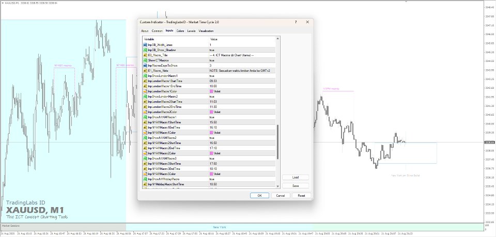496x237 pixels.
Task: Click the string icon beside InpLondonMacro1EndTime
Action: 145,86
